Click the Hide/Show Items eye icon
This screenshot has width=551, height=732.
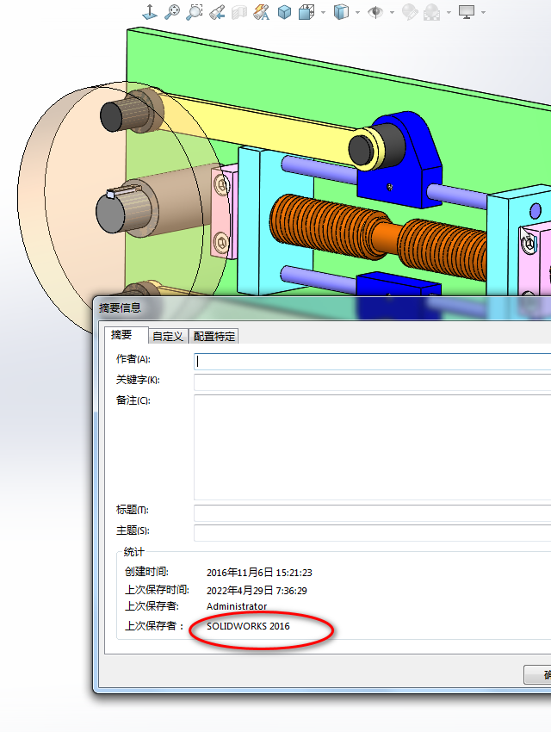[x=375, y=12]
